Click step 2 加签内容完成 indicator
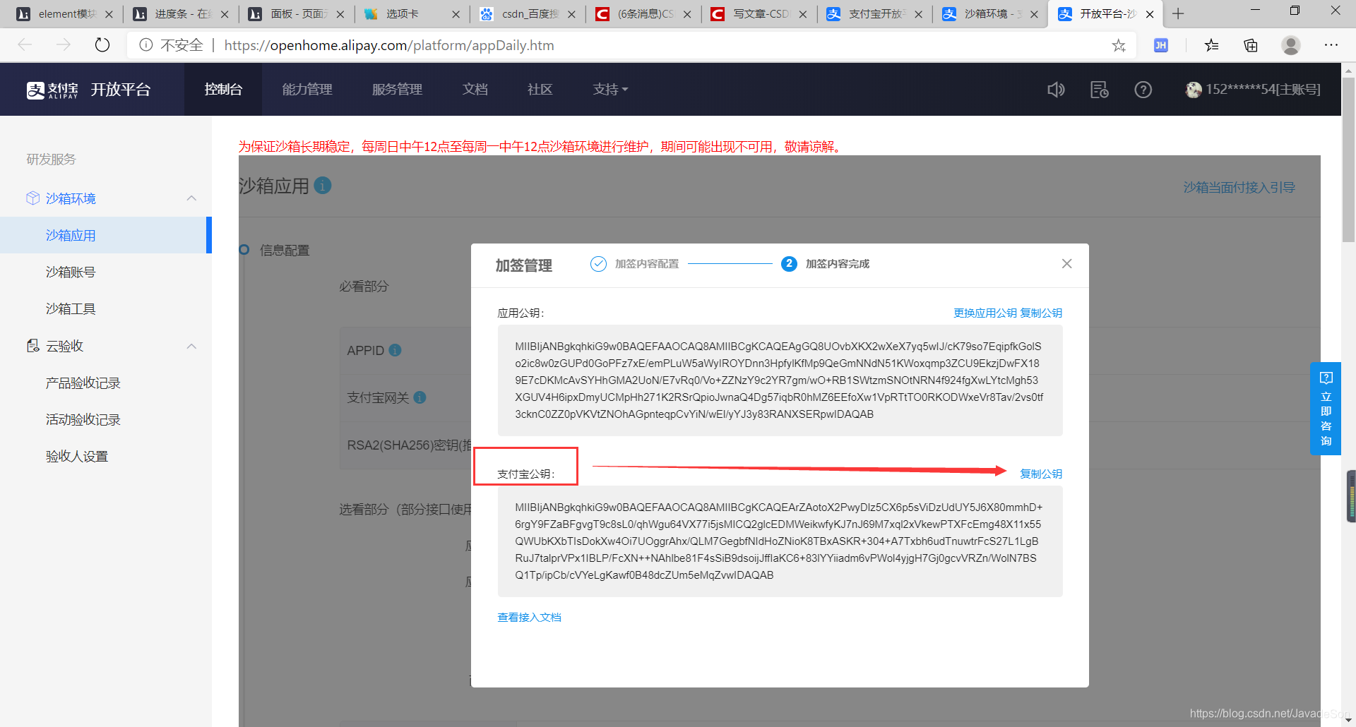 point(789,263)
